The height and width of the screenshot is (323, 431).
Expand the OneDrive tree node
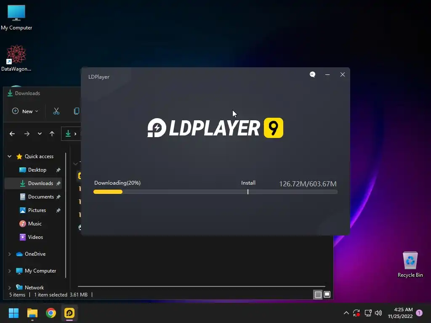(x=10, y=254)
